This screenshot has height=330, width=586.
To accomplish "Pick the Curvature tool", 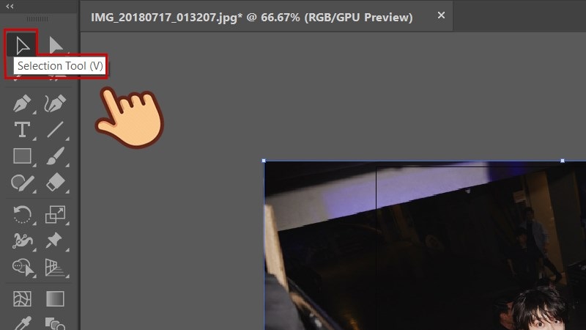I will pyautogui.click(x=56, y=103).
